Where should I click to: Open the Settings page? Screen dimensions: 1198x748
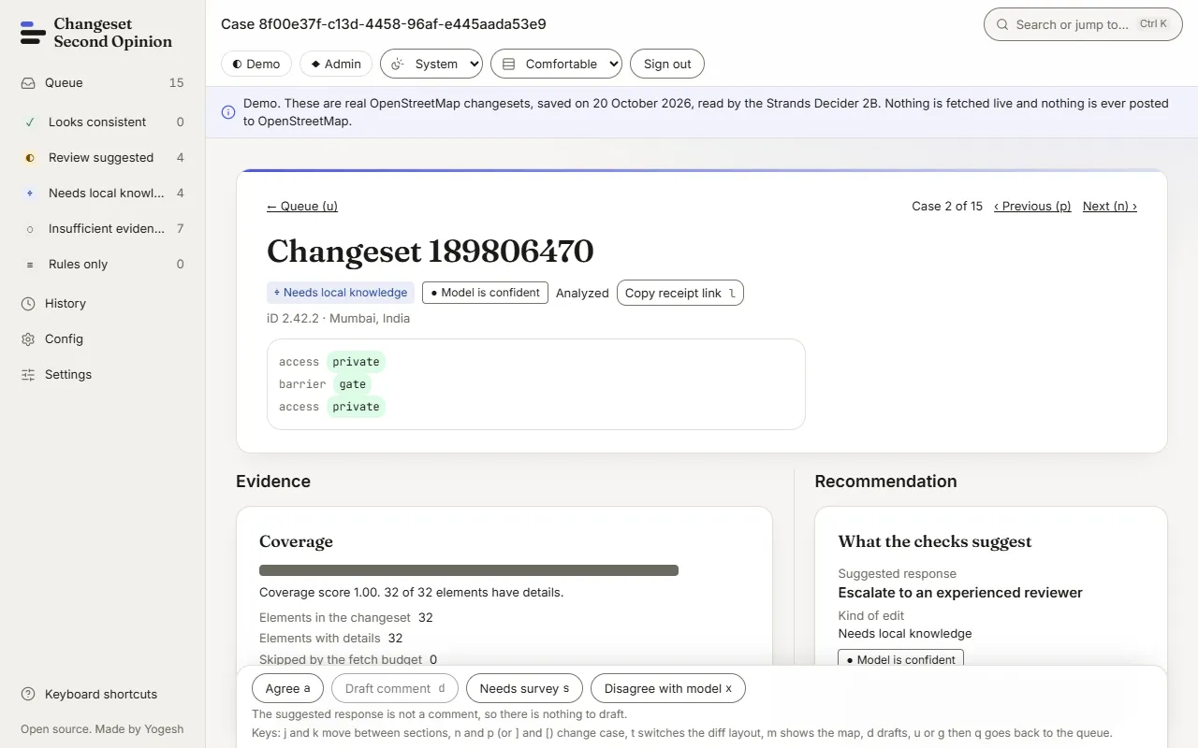[102, 374]
